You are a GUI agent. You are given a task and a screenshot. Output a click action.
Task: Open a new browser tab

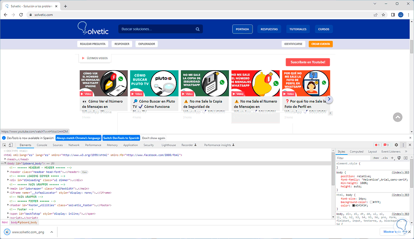coord(66,6)
